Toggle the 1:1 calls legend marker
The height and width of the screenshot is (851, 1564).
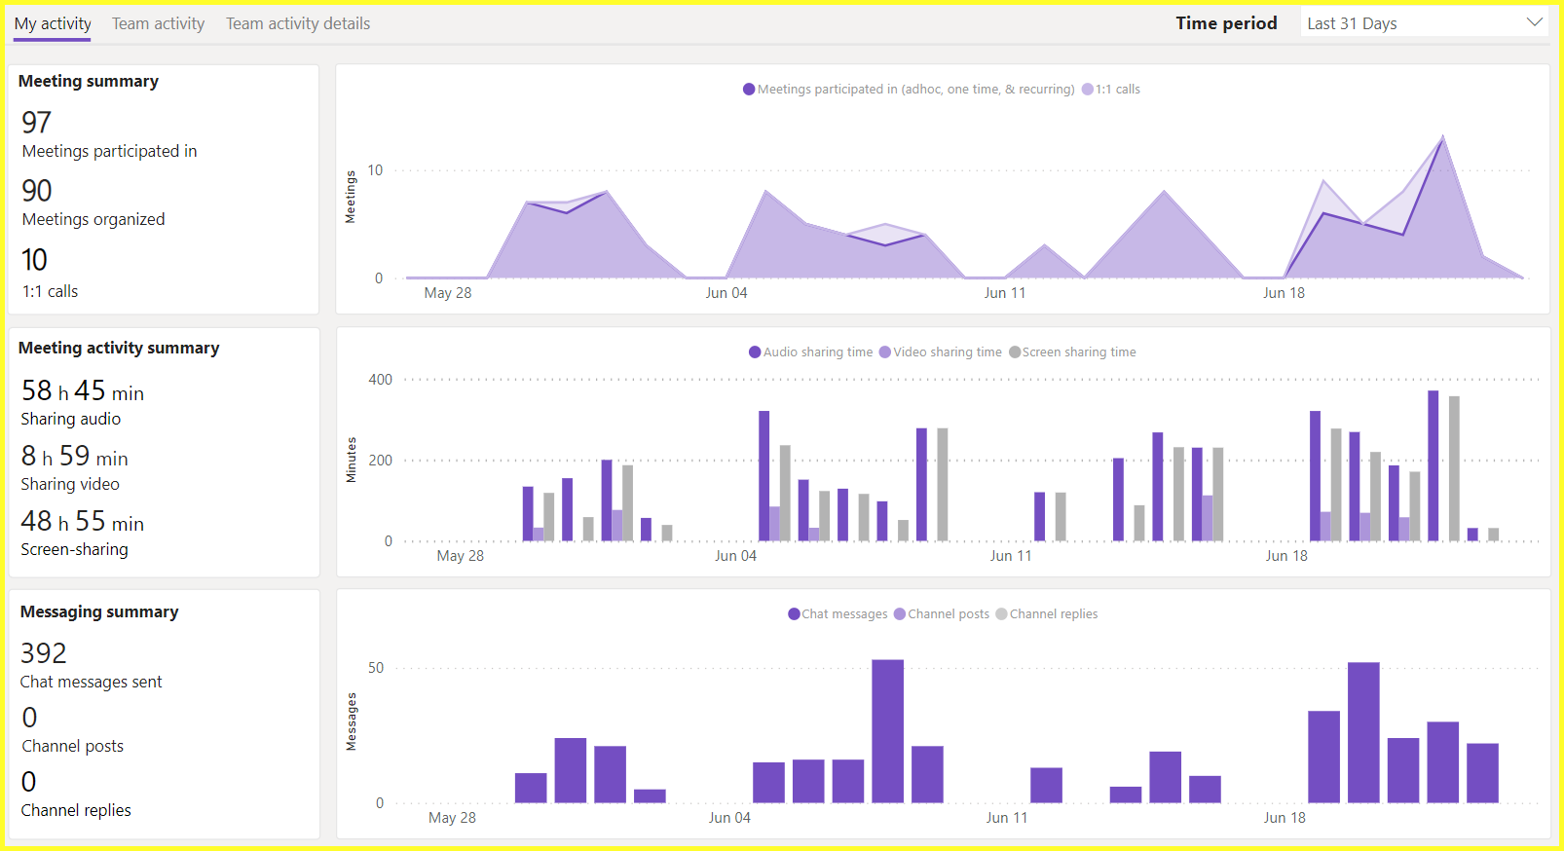point(1088,90)
